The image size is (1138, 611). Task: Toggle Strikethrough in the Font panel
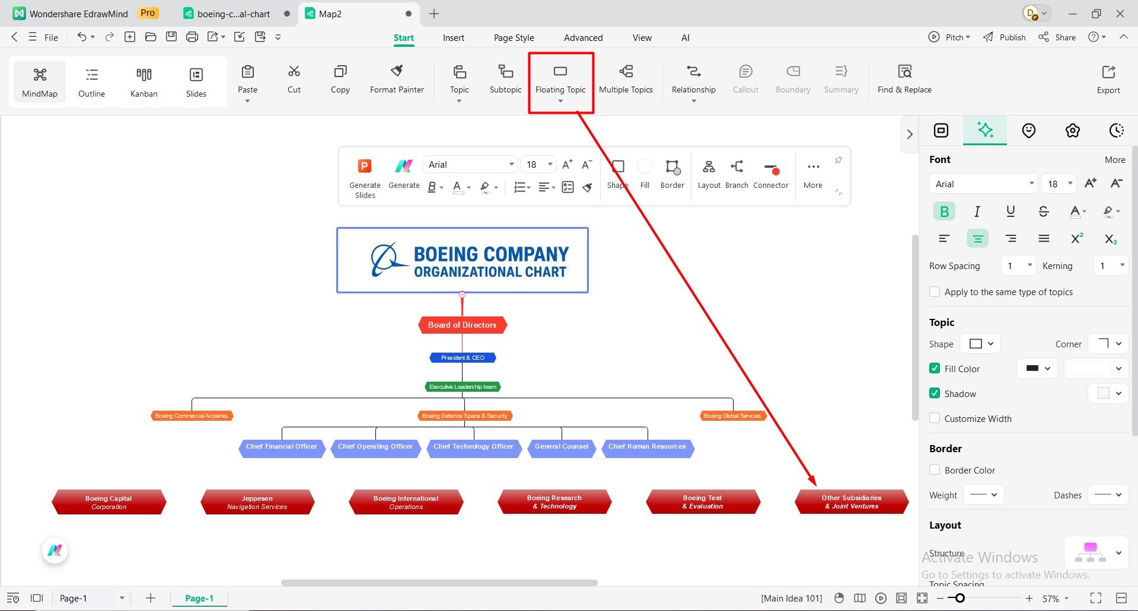[x=1044, y=212]
